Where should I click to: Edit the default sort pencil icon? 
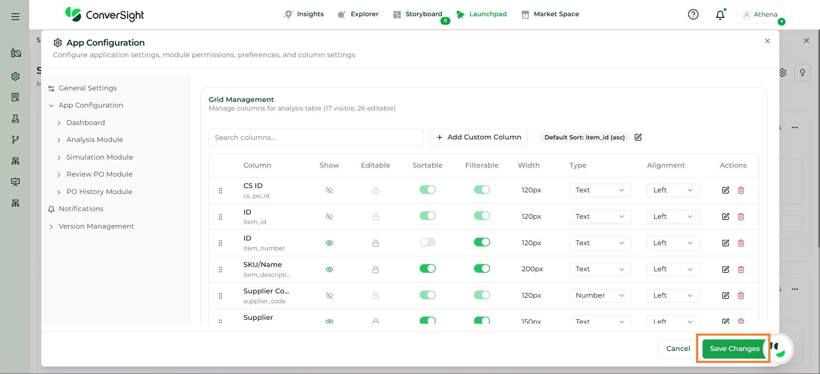point(638,137)
